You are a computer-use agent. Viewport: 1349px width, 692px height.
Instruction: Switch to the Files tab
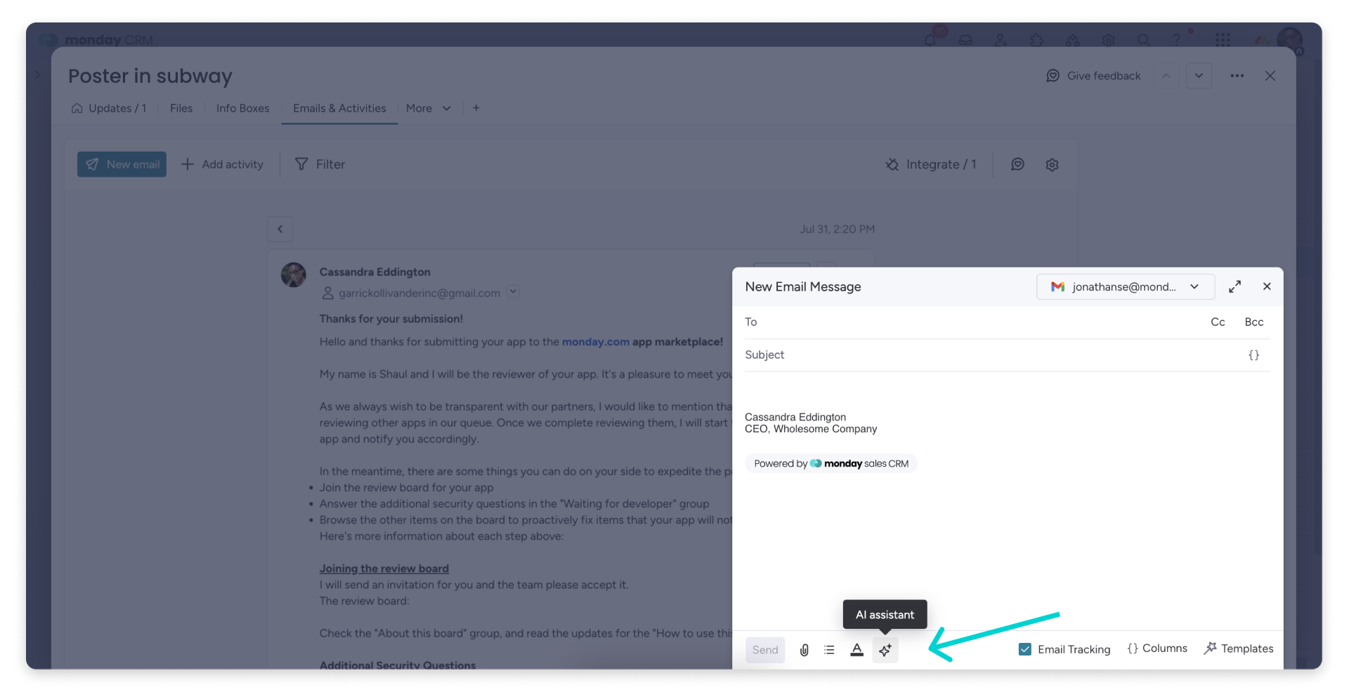(x=181, y=108)
